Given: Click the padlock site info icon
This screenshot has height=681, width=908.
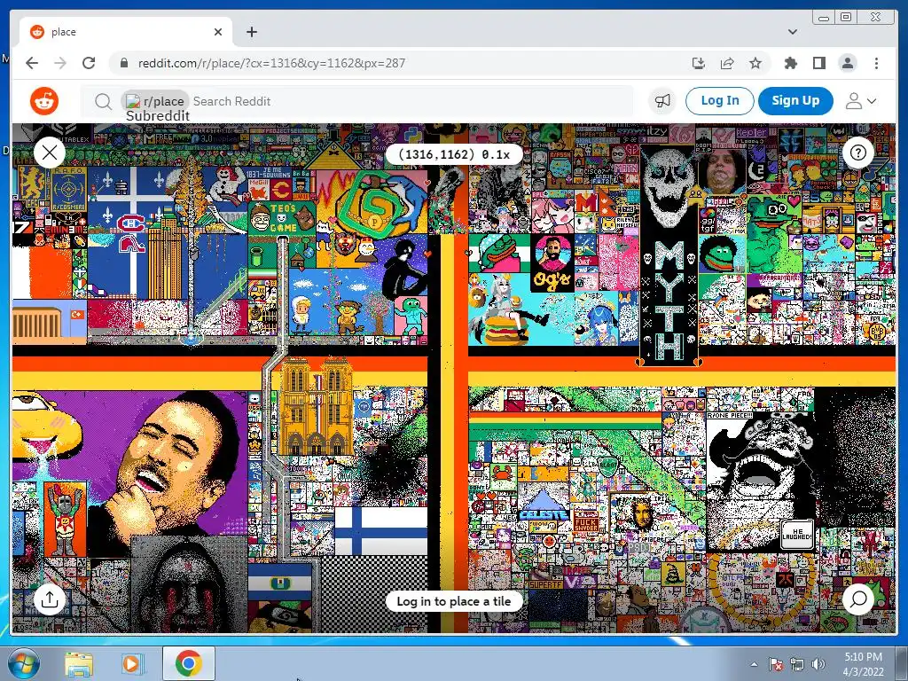Looking at the screenshot, I should coord(123,63).
